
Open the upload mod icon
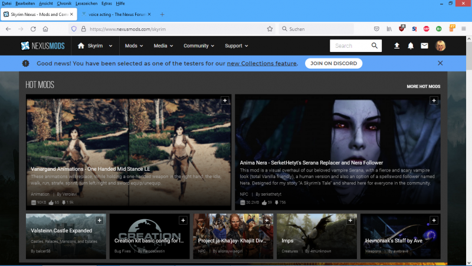coord(396,46)
